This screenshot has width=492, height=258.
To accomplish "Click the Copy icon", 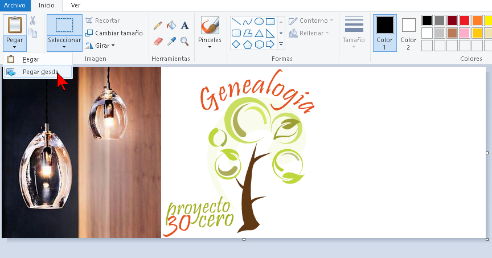I will tap(32, 33).
